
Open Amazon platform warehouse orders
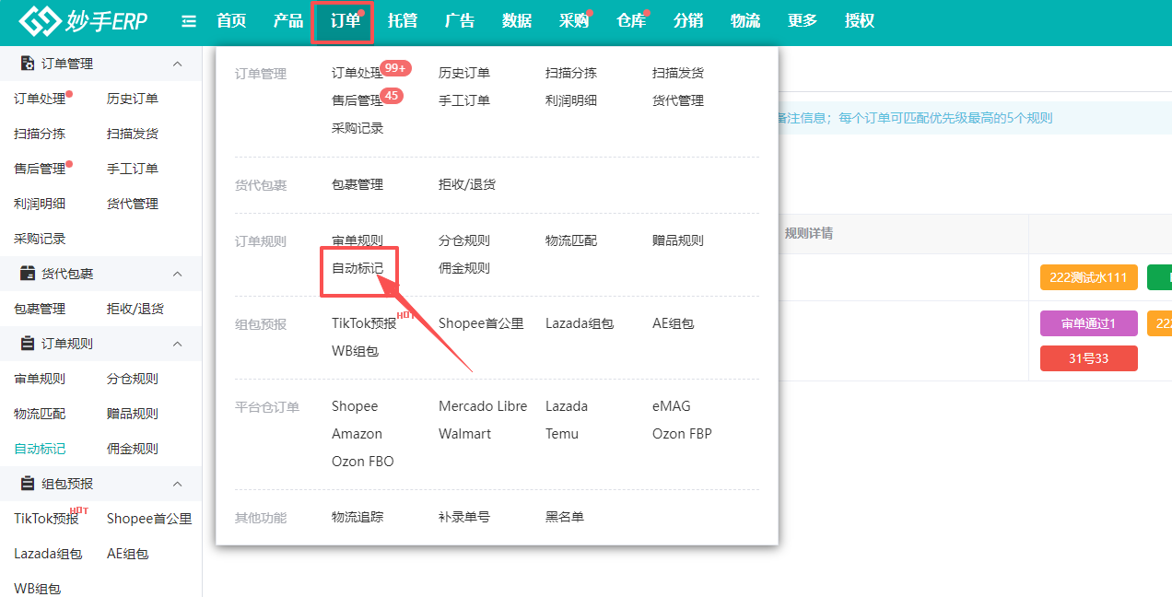point(357,434)
